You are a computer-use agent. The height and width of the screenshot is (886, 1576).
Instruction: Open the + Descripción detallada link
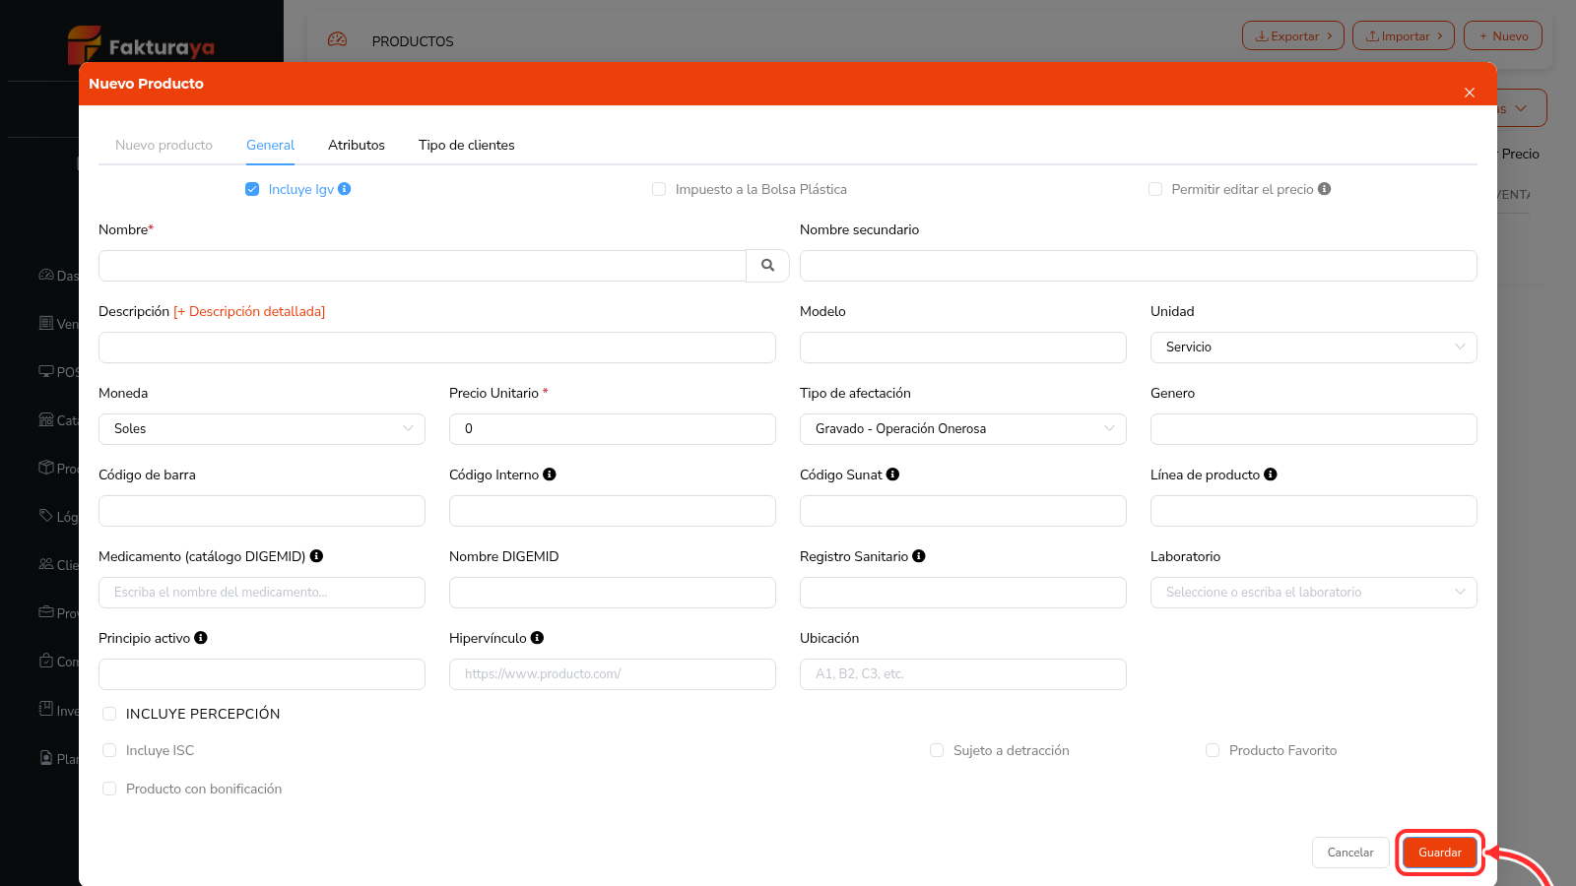(x=249, y=311)
